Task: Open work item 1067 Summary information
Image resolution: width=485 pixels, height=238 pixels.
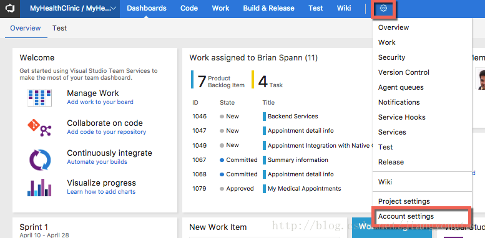Action: pos(298,160)
